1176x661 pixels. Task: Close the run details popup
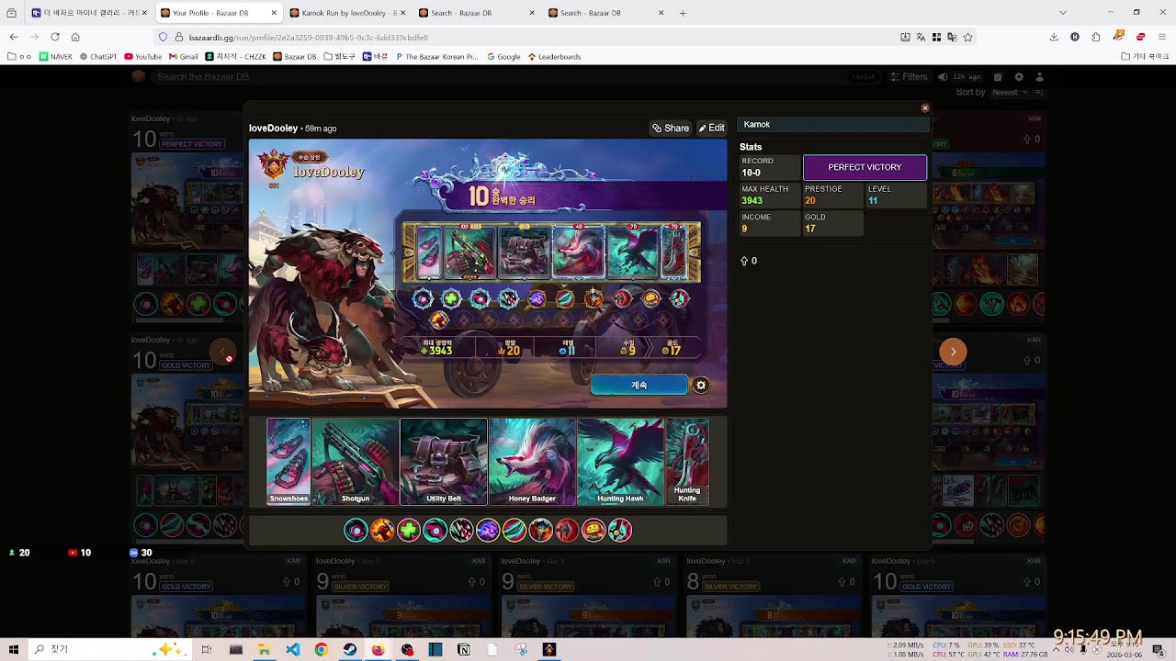click(x=925, y=108)
